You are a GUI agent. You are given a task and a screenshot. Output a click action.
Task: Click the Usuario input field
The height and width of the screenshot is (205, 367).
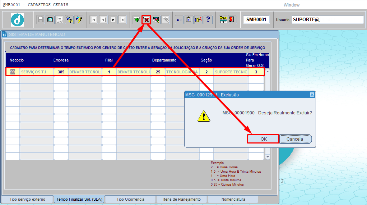[x=327, y=20]
